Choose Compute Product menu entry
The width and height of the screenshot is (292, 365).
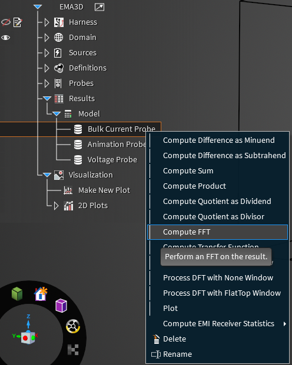[x=219, y=186]
